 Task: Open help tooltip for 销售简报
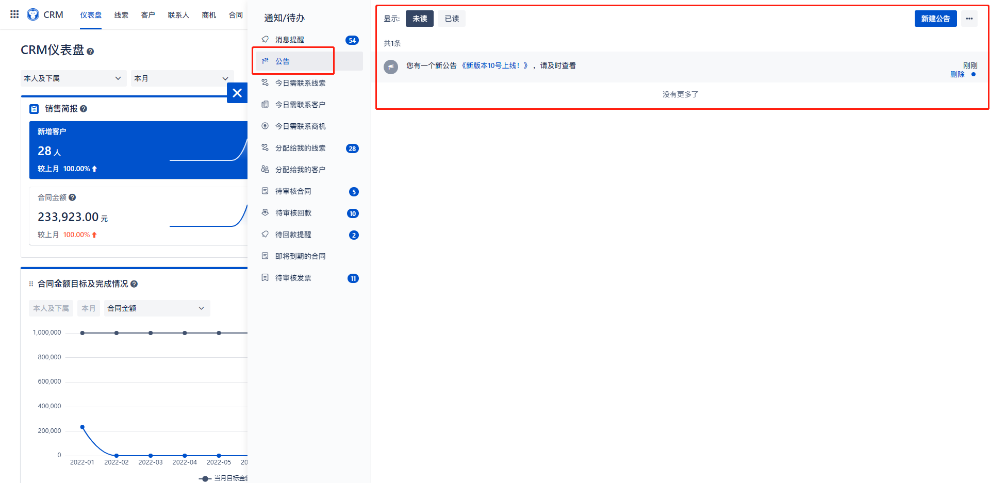(x=84, y=109)
